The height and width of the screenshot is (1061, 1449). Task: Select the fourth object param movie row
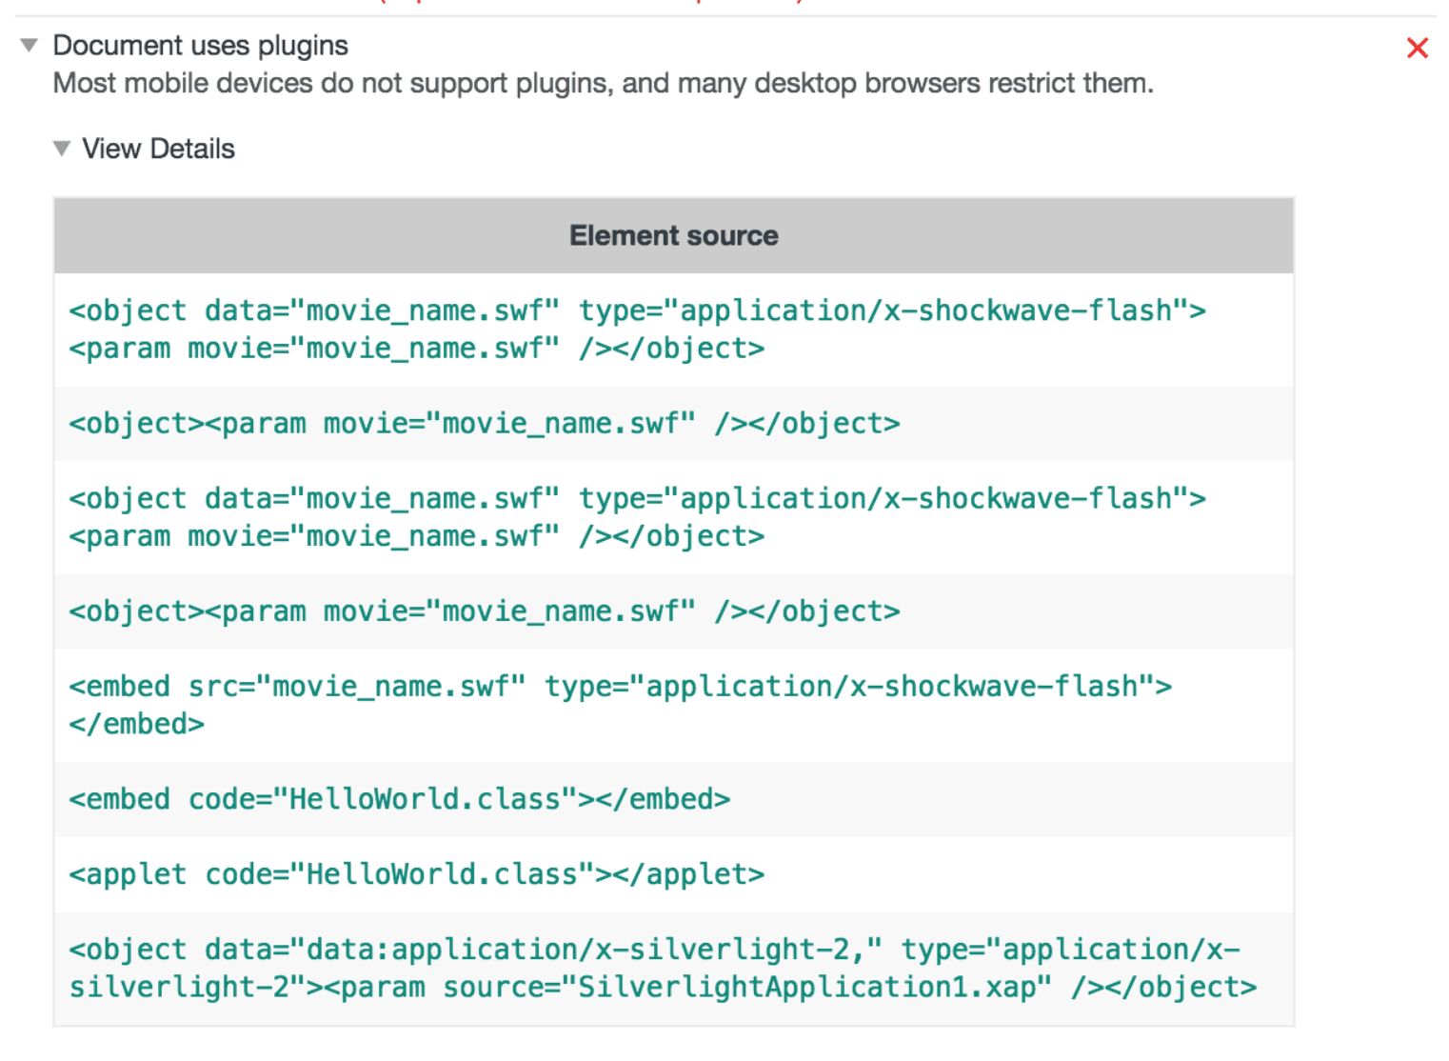tap(485, 611)
